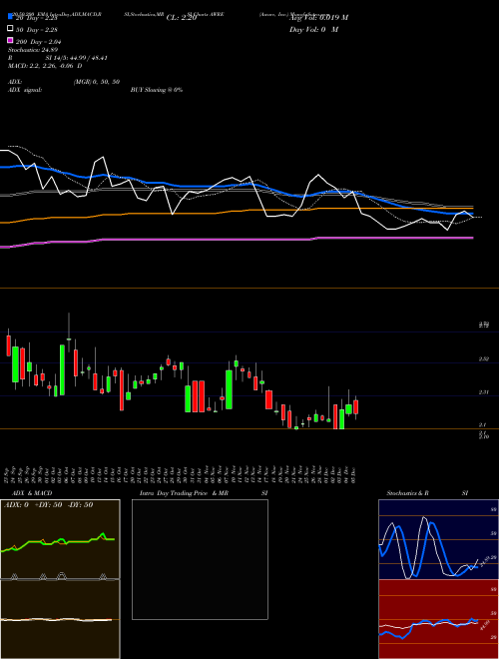Click the magenta 200 Day EMA legend swatch
Image resolution: width=499 pixels, height=659 pixels.
tap(10, 40)
